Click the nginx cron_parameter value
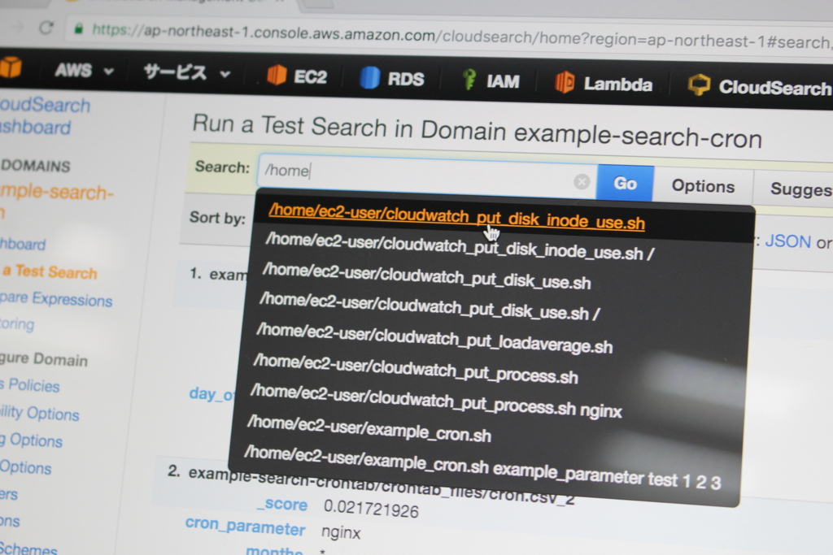 341,531
